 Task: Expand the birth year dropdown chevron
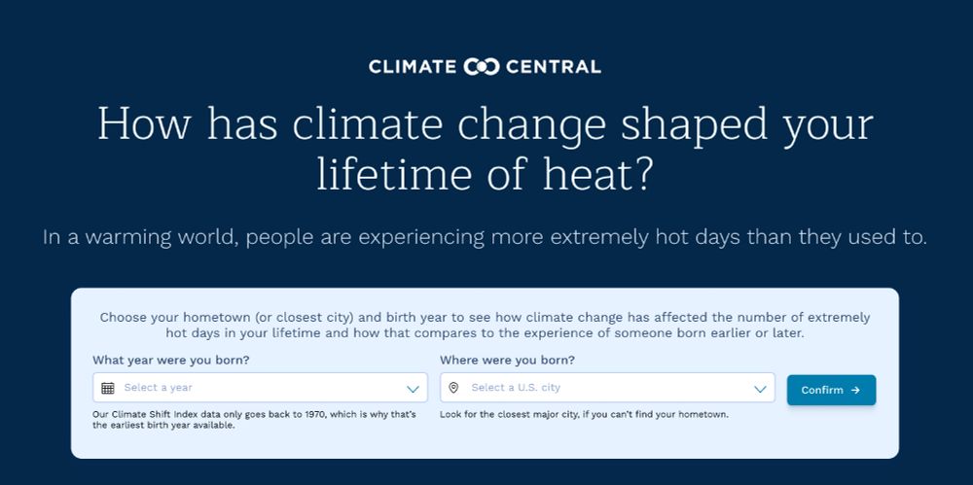point(412,389)
